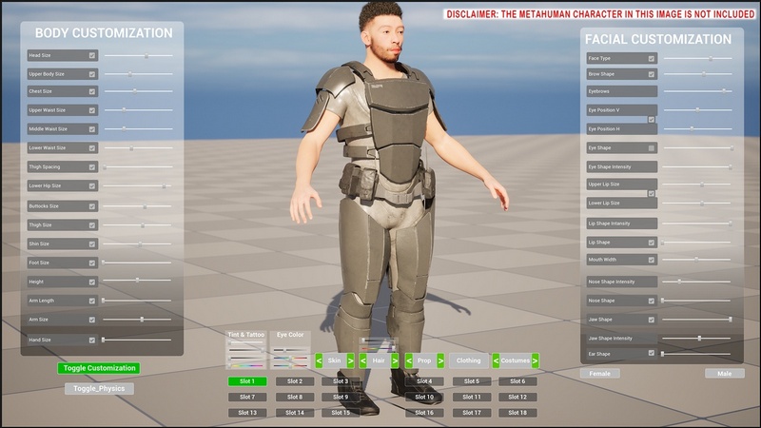
Task: Click the next arrow beside Prop
Action: pyautogui.click(x=440, y=361)
